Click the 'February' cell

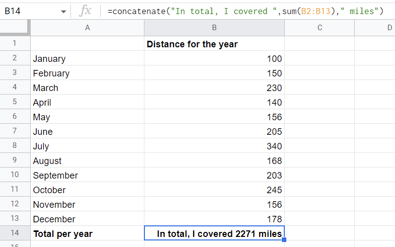pyautogui.click(x=88, y=73)
